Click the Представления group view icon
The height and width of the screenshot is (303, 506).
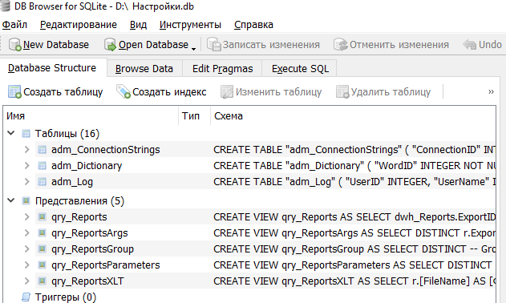click(26, 200)
